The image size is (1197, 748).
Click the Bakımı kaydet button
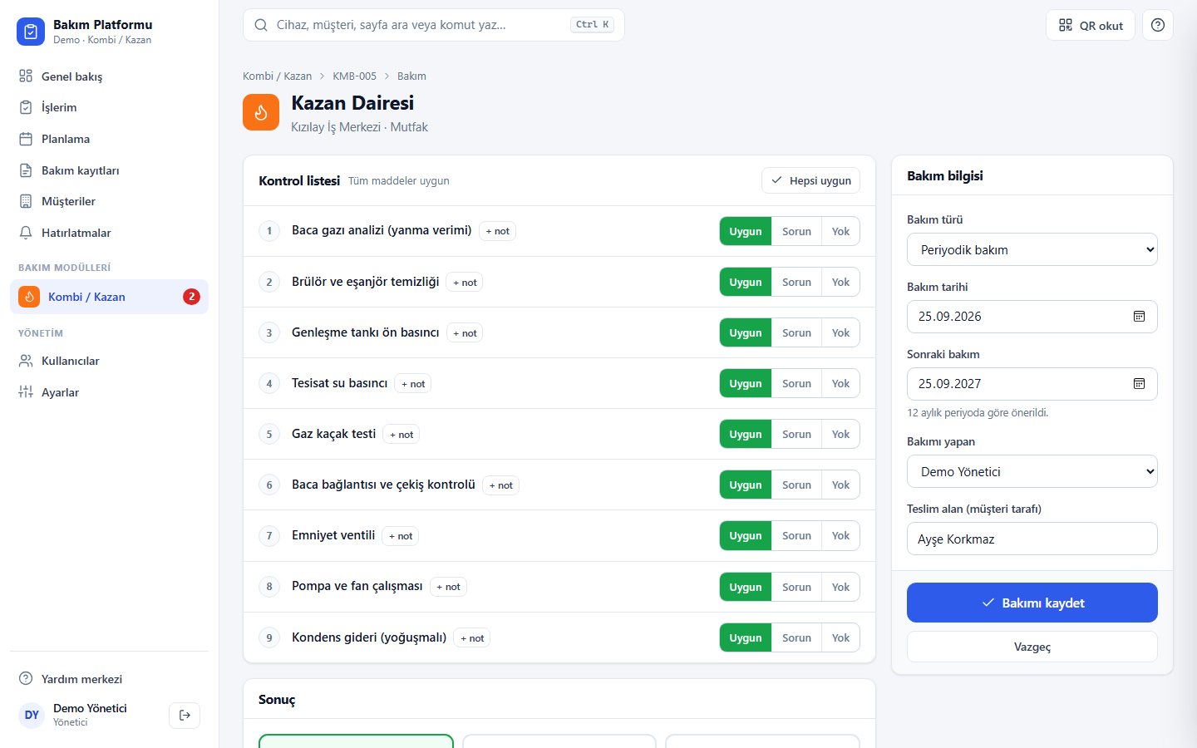point(1032,603)
